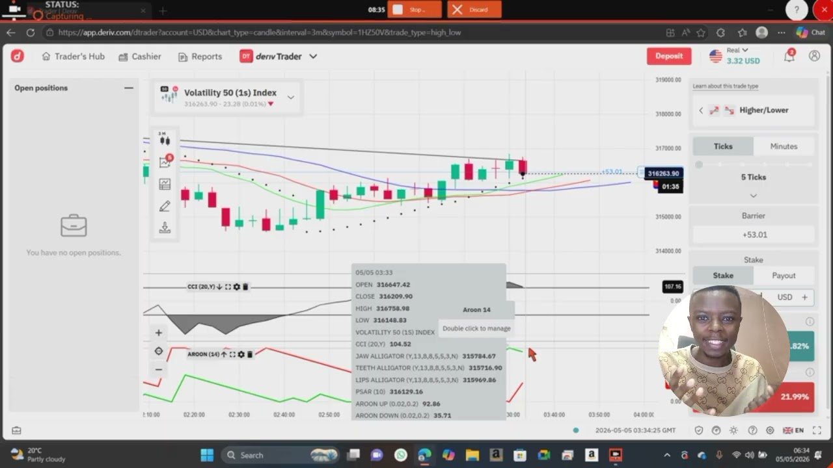833x468 pixels.
Task: Open Copilot Chat in browser toolbar
Action: [x=811, y=32]
